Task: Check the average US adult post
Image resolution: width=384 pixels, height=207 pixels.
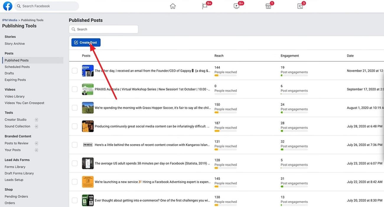Action: coord(75,163)
